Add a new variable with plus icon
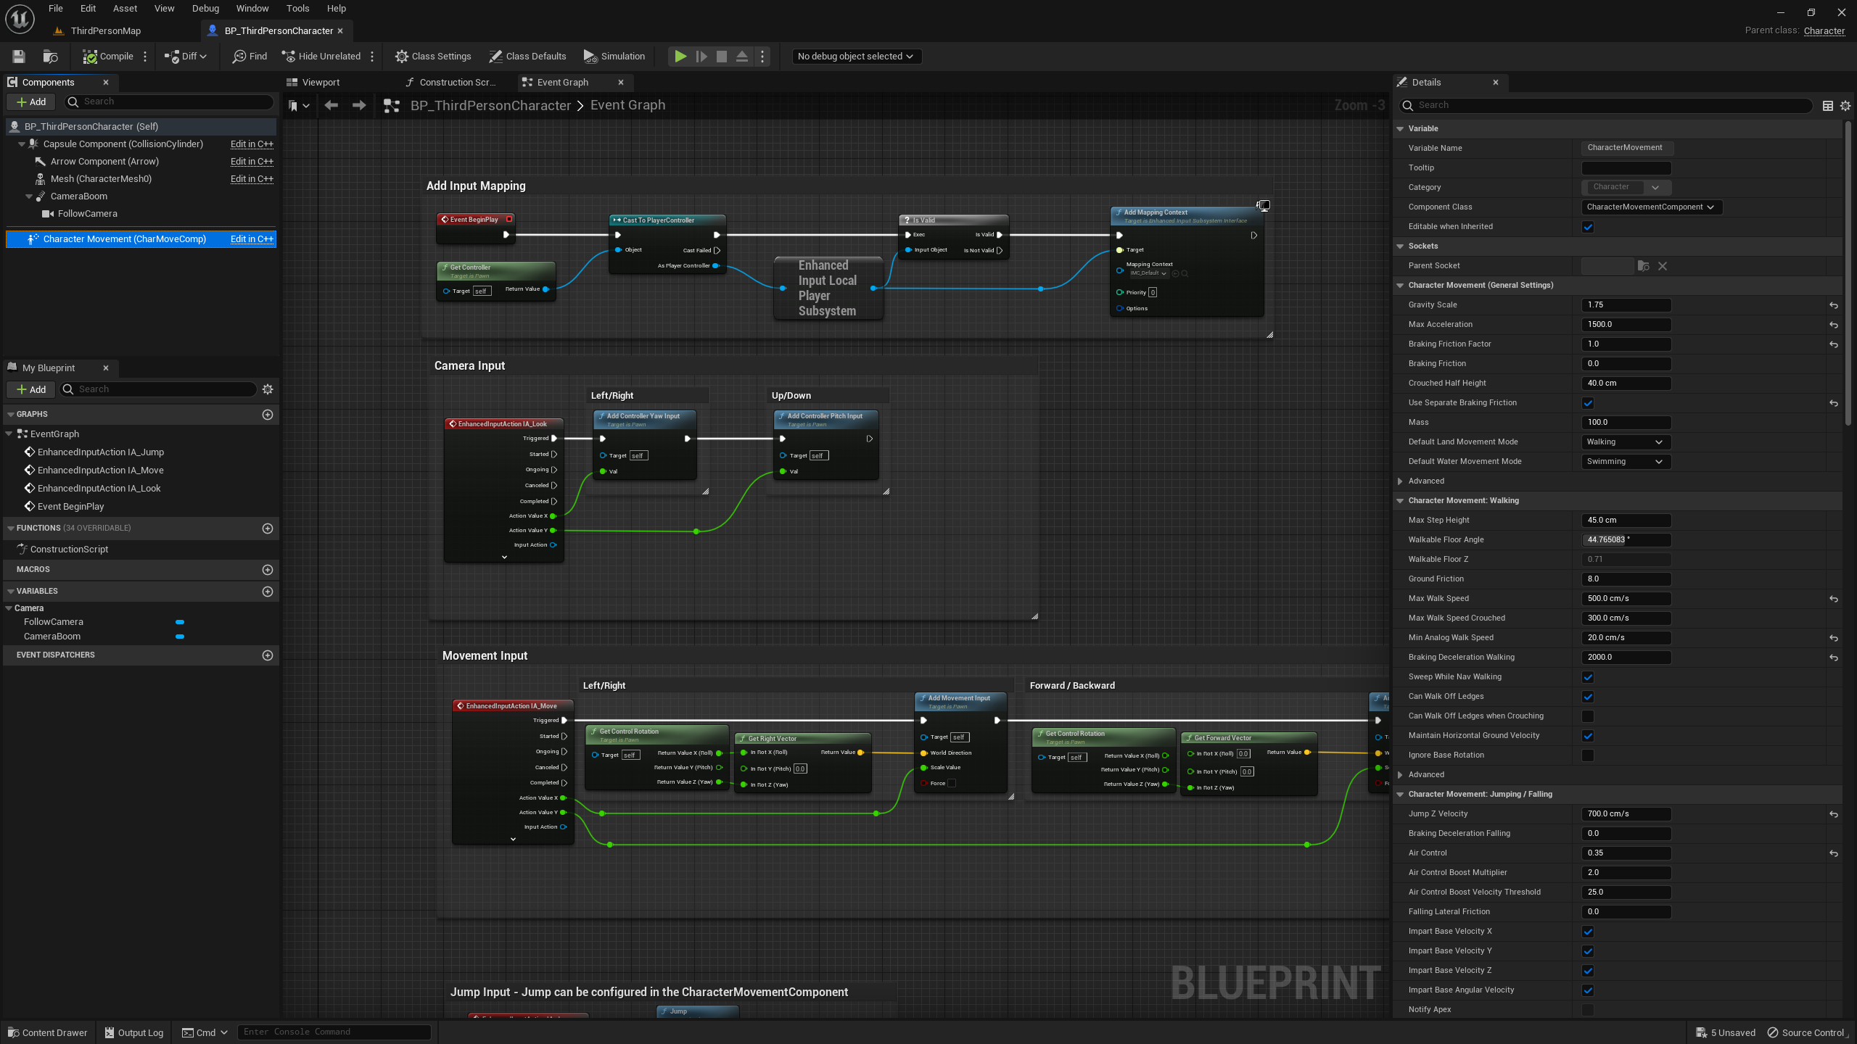 coord(268,592)
